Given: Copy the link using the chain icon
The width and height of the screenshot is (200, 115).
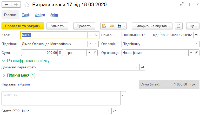Looking at the screenshot, I should click(x=182, y=4).
